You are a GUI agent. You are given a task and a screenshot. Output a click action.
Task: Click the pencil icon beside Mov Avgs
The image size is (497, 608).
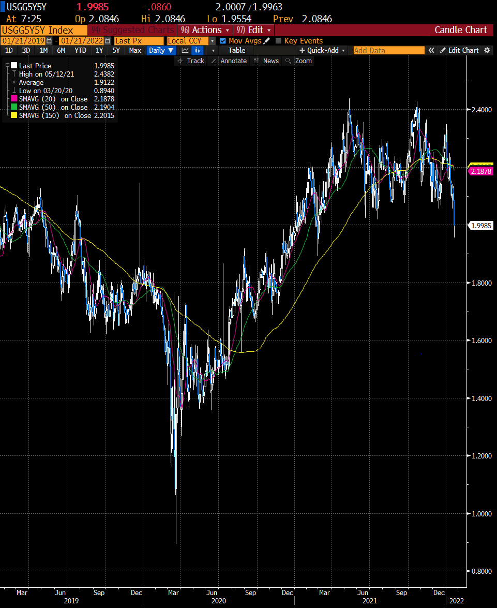pos(267,41)
